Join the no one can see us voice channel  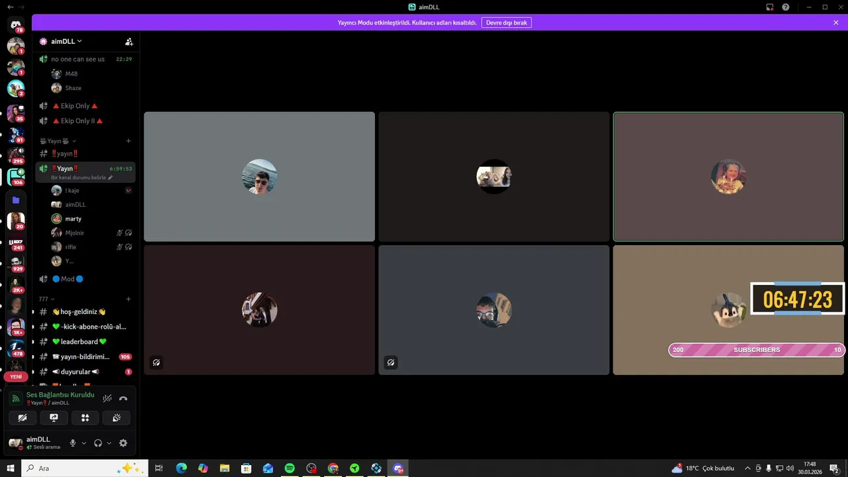(85, 59)
